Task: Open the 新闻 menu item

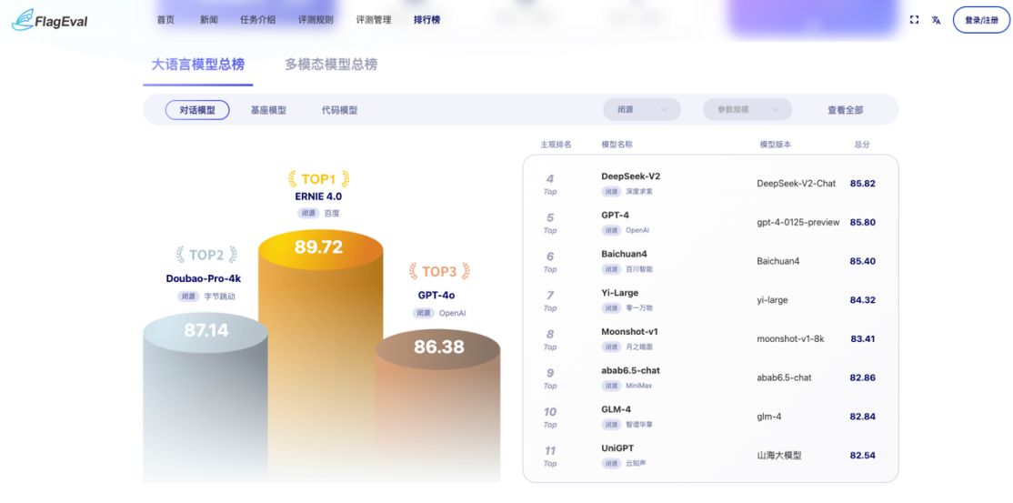Action: click(208, 20)
